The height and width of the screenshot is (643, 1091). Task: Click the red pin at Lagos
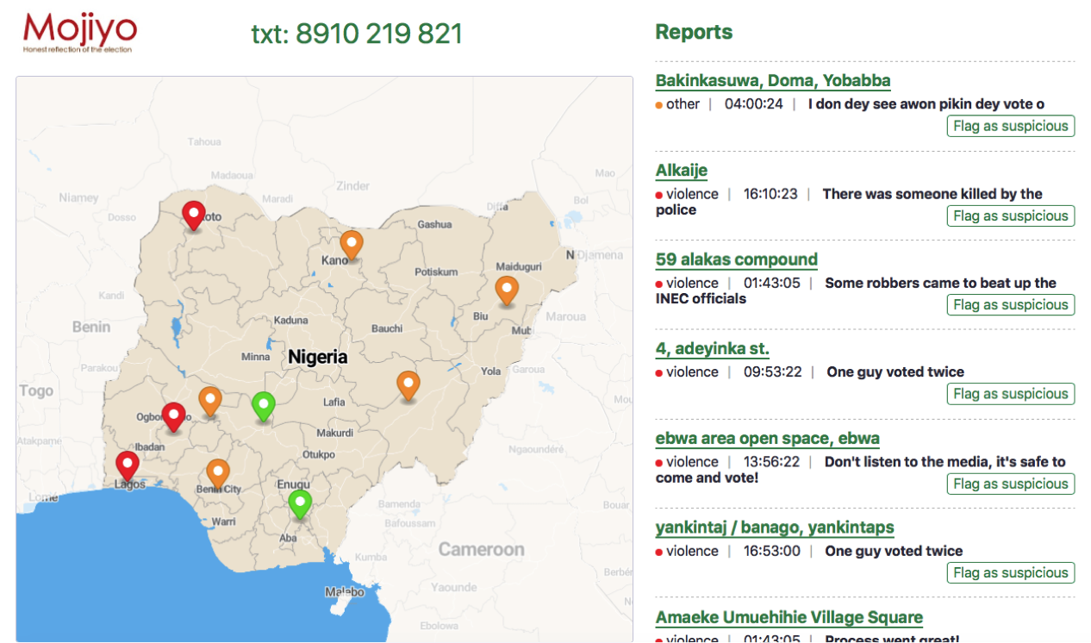click(128, 466)
